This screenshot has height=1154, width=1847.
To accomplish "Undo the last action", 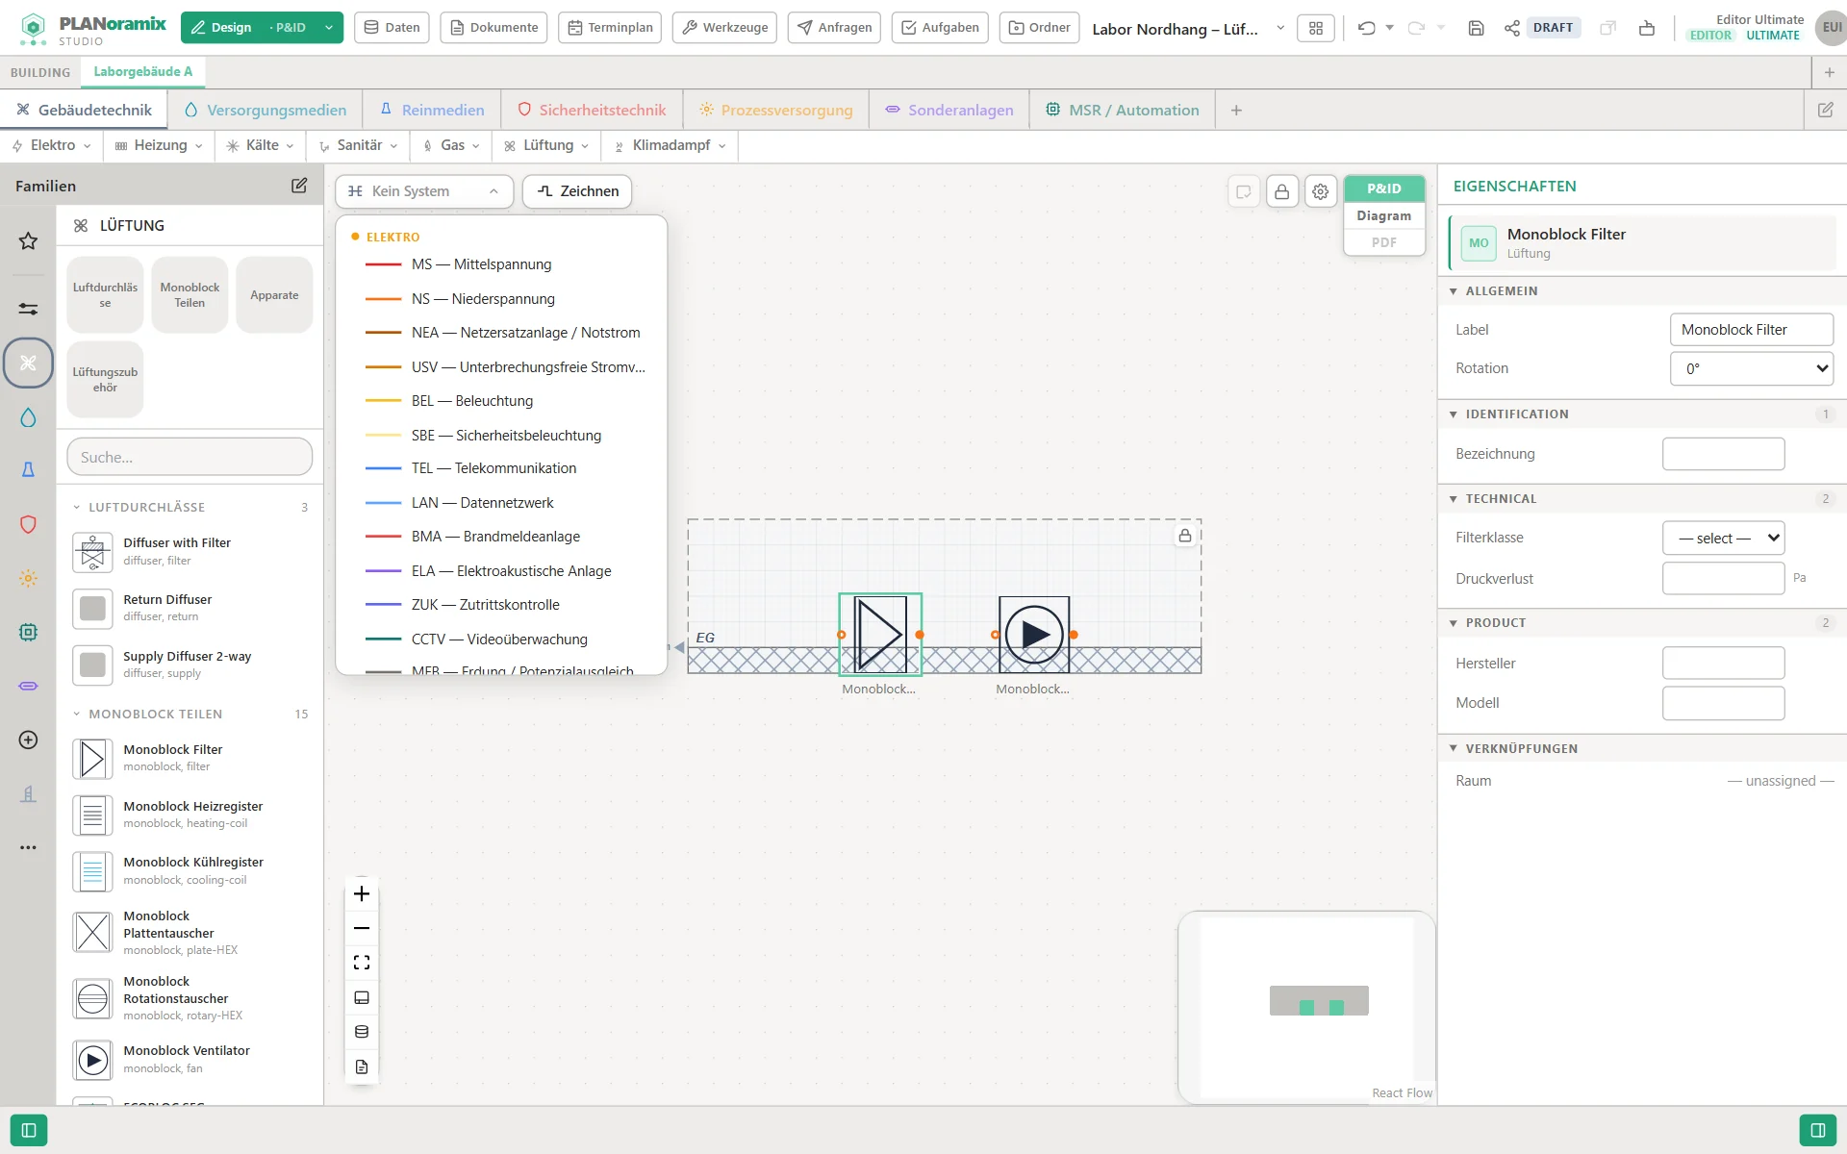I will point(1366,28).
